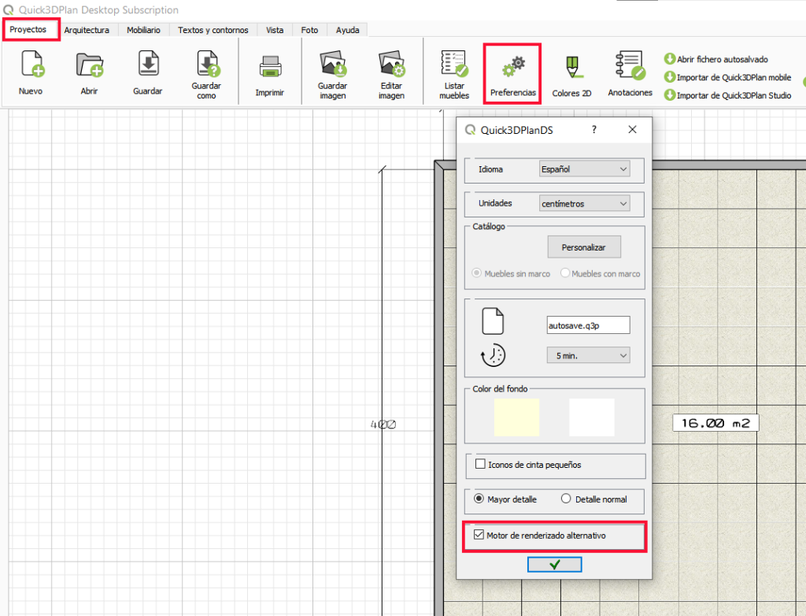
Task: Open Editar imagen tool
Action: (392, 73)
